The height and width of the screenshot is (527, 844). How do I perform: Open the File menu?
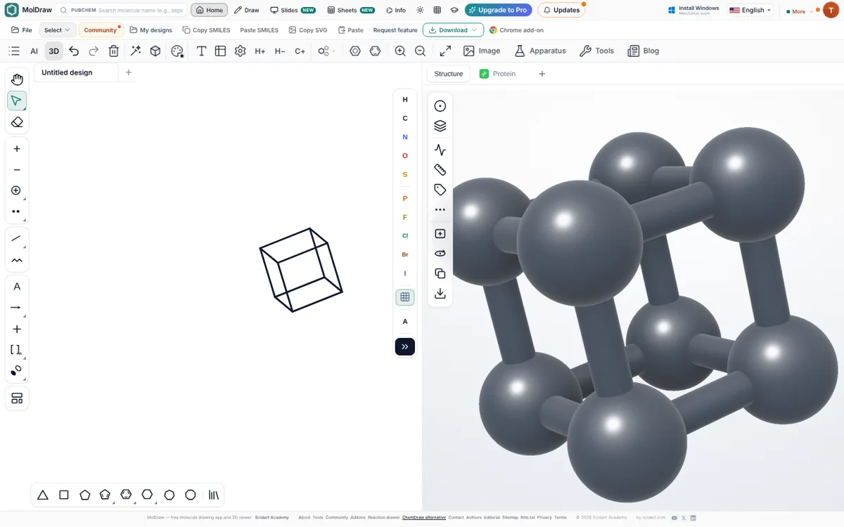click(x=22, y=30)
